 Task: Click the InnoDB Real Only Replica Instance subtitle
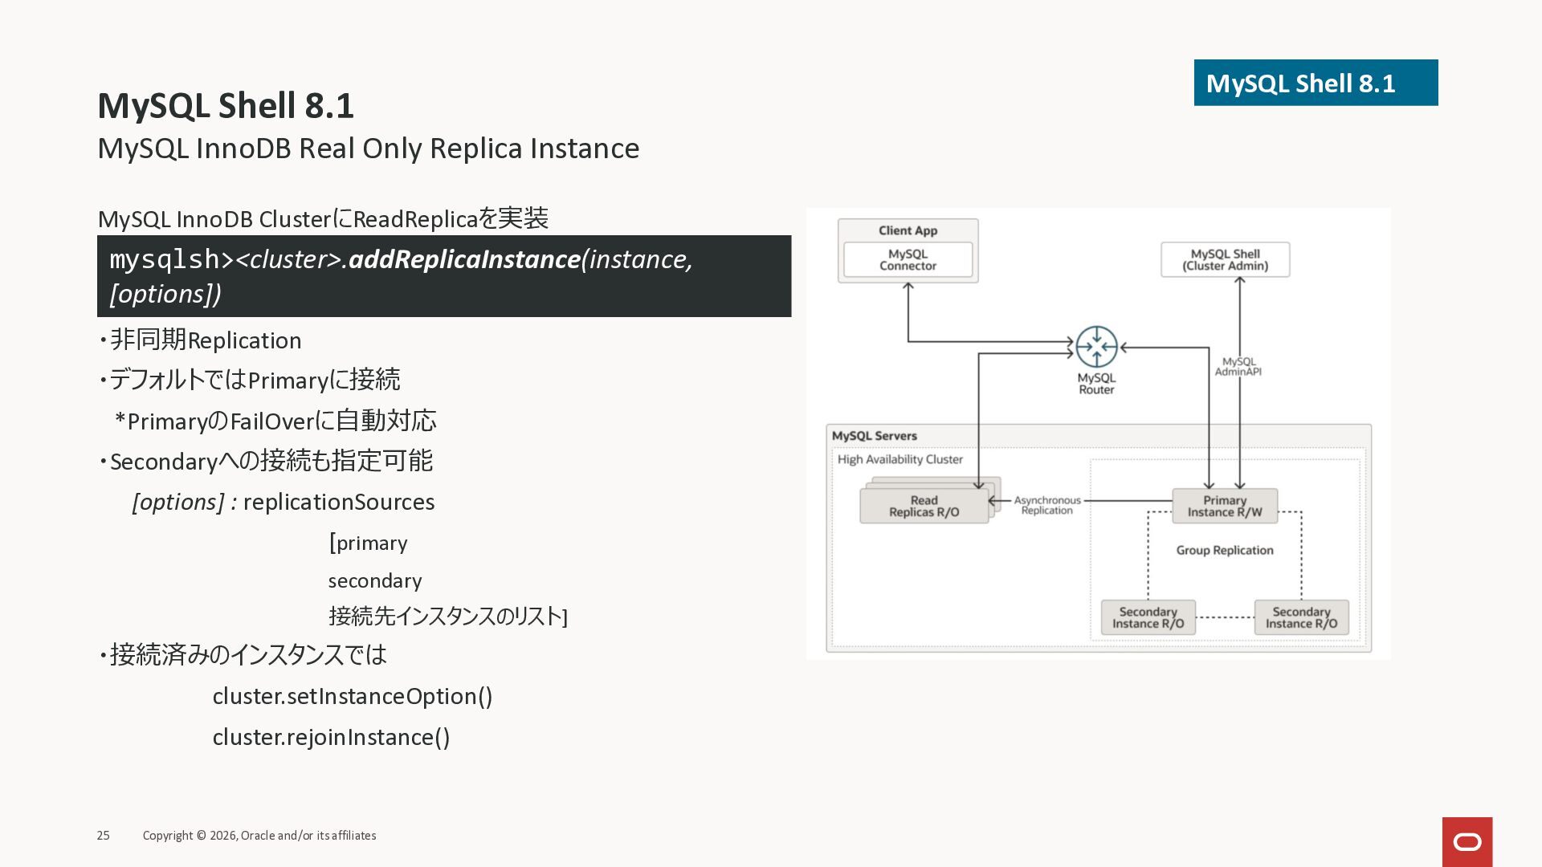tap(368, 149)
